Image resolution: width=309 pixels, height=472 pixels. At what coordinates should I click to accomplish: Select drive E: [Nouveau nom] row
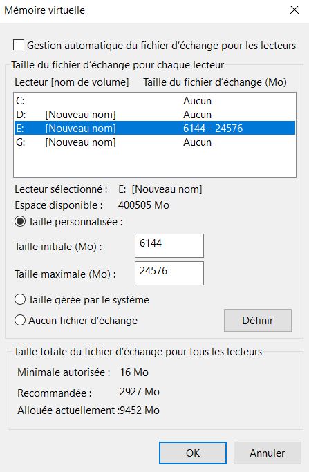pos(155,129)
